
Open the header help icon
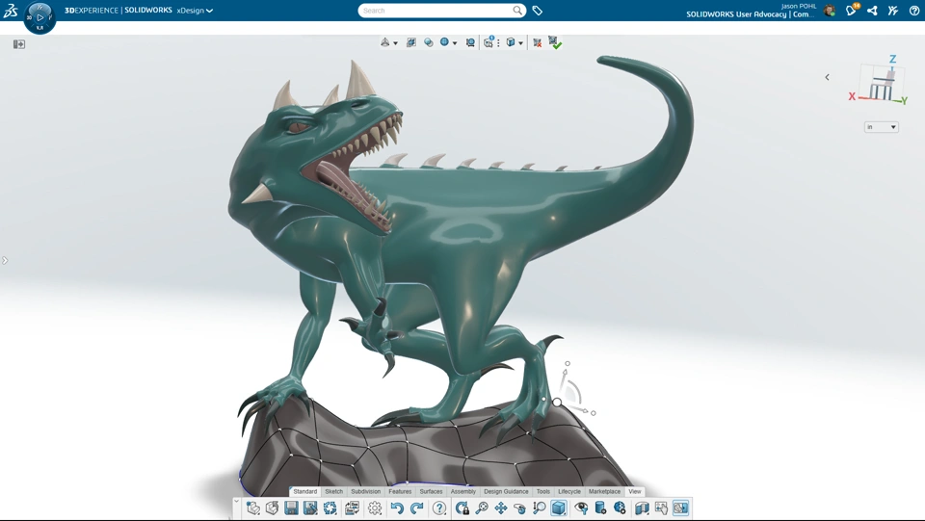tap(913, 11)
